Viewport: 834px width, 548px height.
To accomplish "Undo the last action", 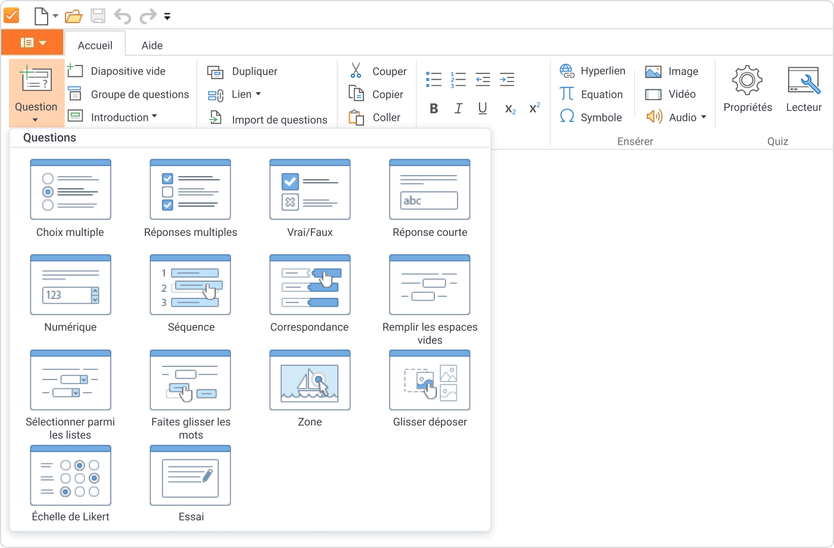I will pyautogui.click(x=122, y=16).
